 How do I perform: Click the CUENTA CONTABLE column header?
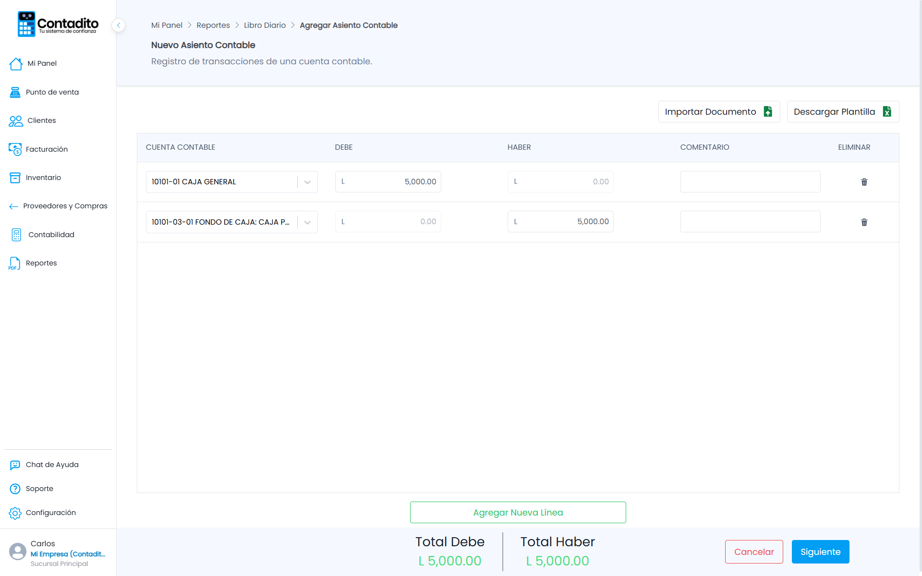click(181, 147)
